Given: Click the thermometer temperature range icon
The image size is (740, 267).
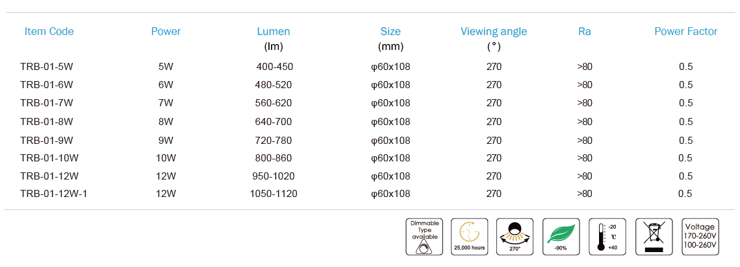Looking at the screenshot, I should (607, 237).
